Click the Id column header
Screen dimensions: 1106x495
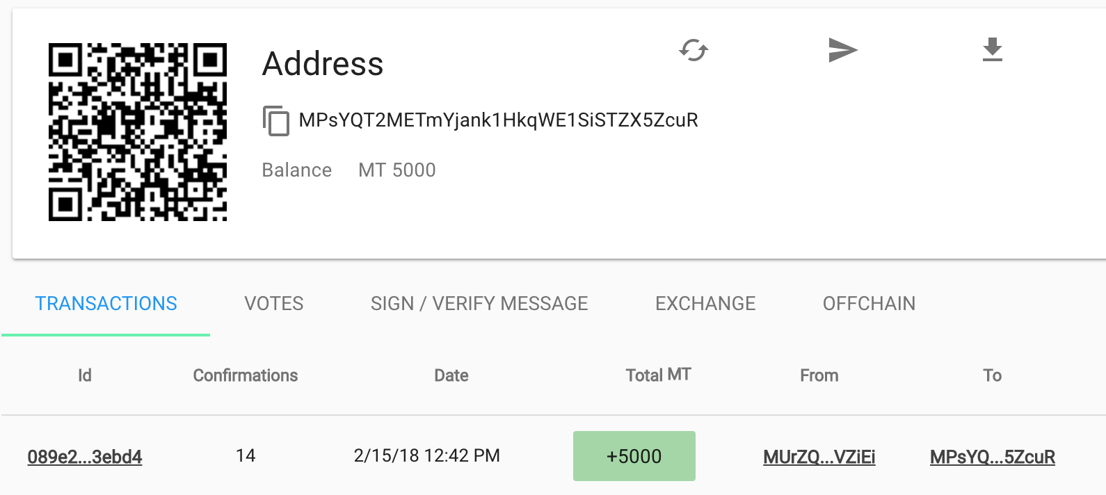click(x=85, y=375)
